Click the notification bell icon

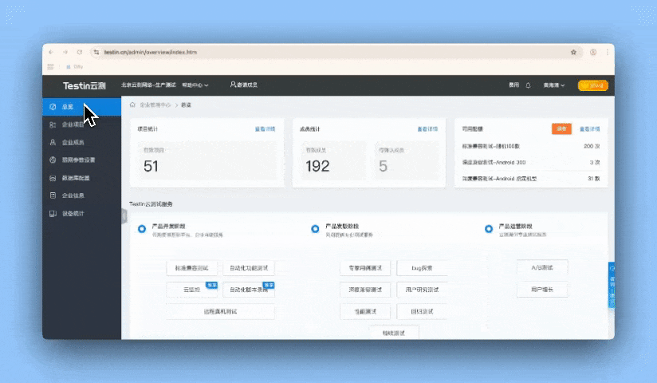tap(528, 85)
